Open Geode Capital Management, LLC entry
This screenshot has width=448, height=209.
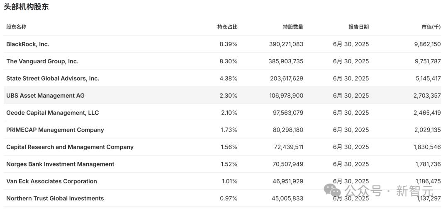(52, 113)
